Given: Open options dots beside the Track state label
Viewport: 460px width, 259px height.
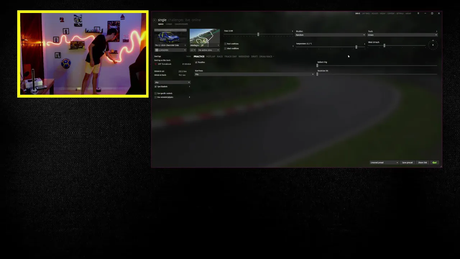Looking at the screenshot, I should click(437, 31).
